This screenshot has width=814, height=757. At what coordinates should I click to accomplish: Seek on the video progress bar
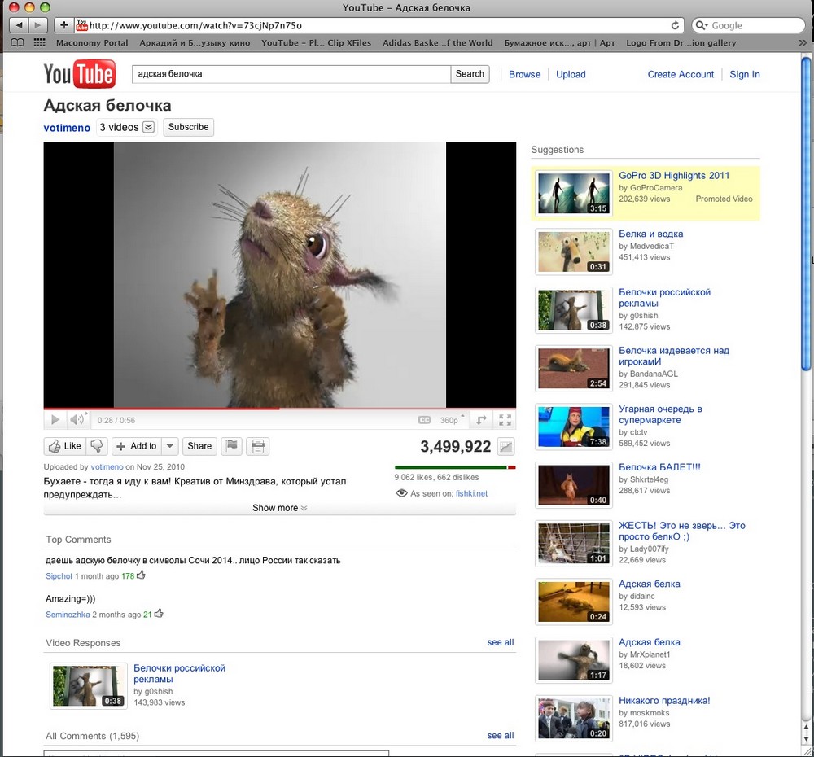[280, 409]
